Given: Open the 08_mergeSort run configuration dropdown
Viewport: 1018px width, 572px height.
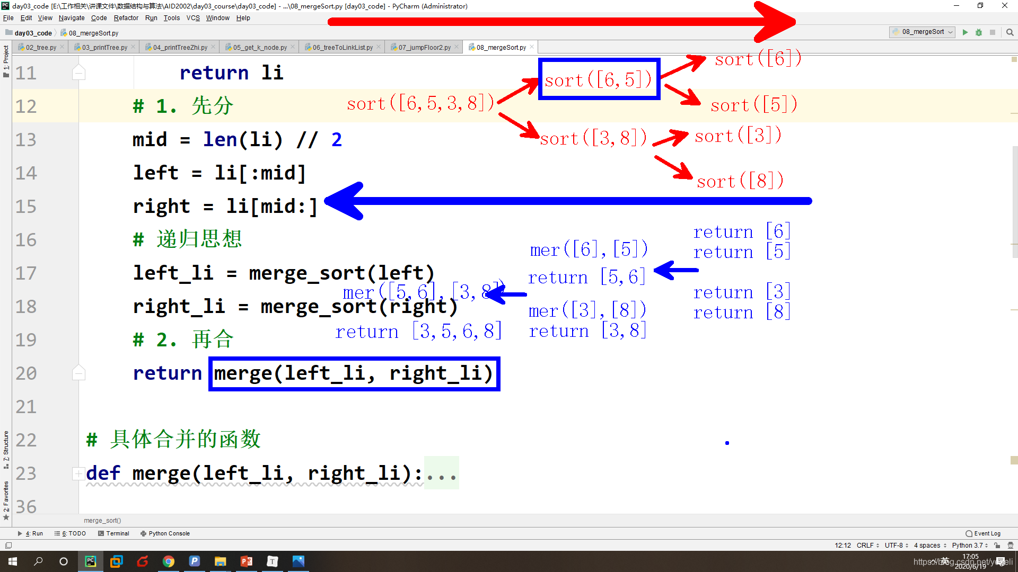Looking at the screenshot, I should click(x=923, y=32).
